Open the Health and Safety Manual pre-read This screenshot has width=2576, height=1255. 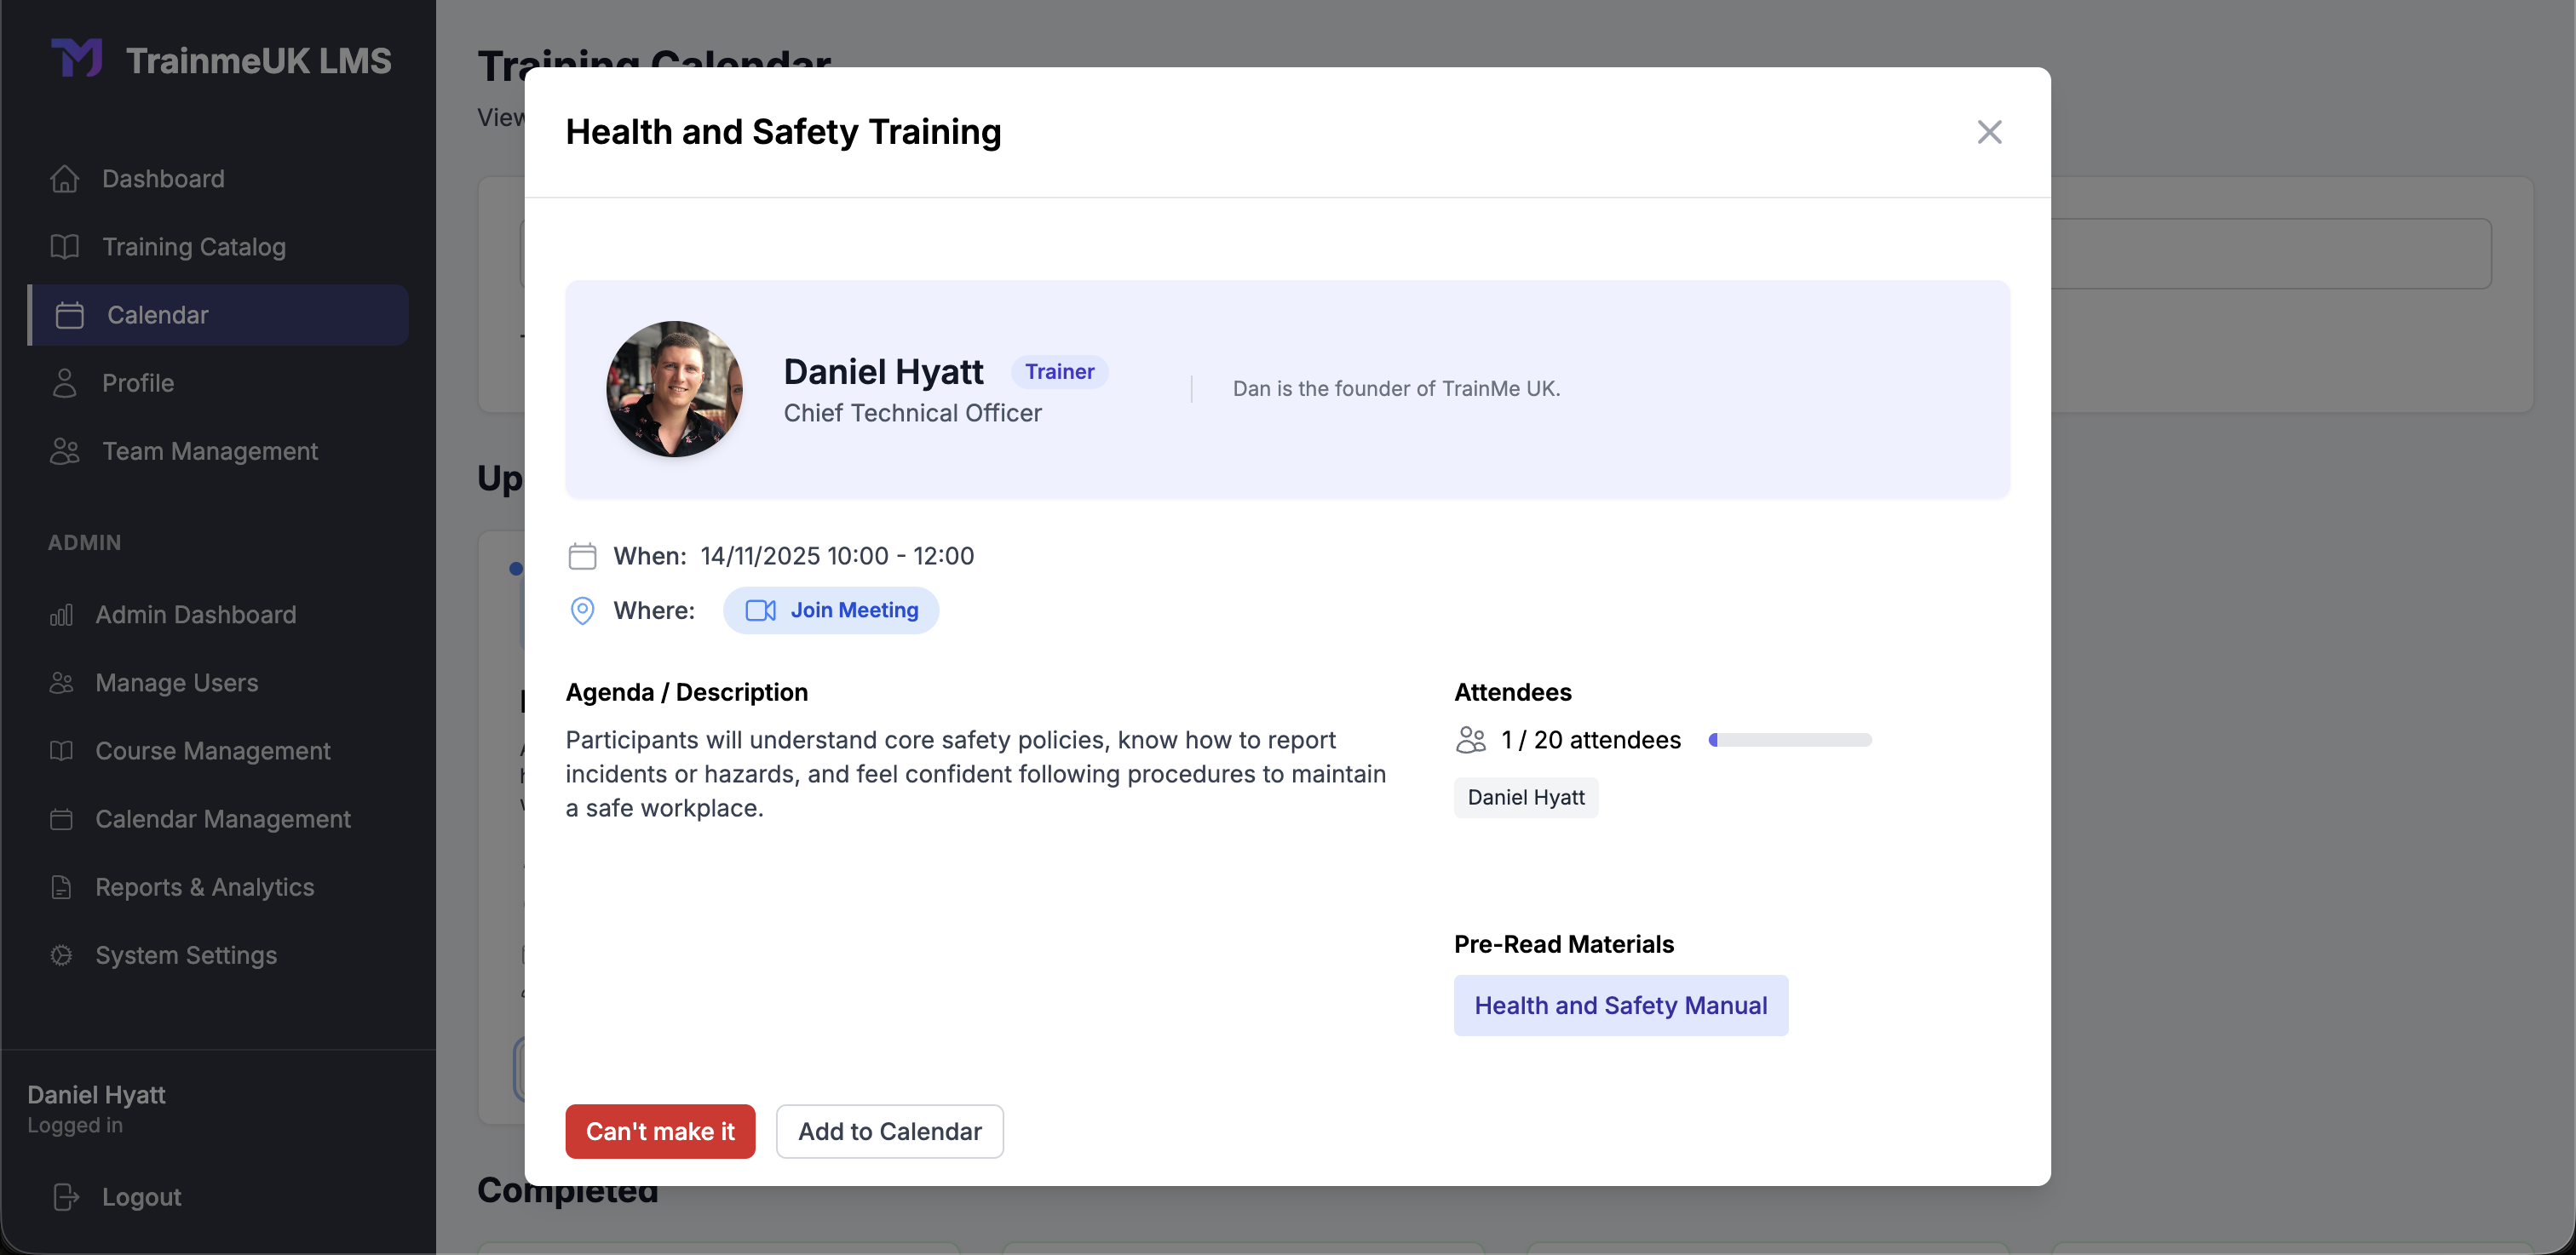click(1622, 1006)
